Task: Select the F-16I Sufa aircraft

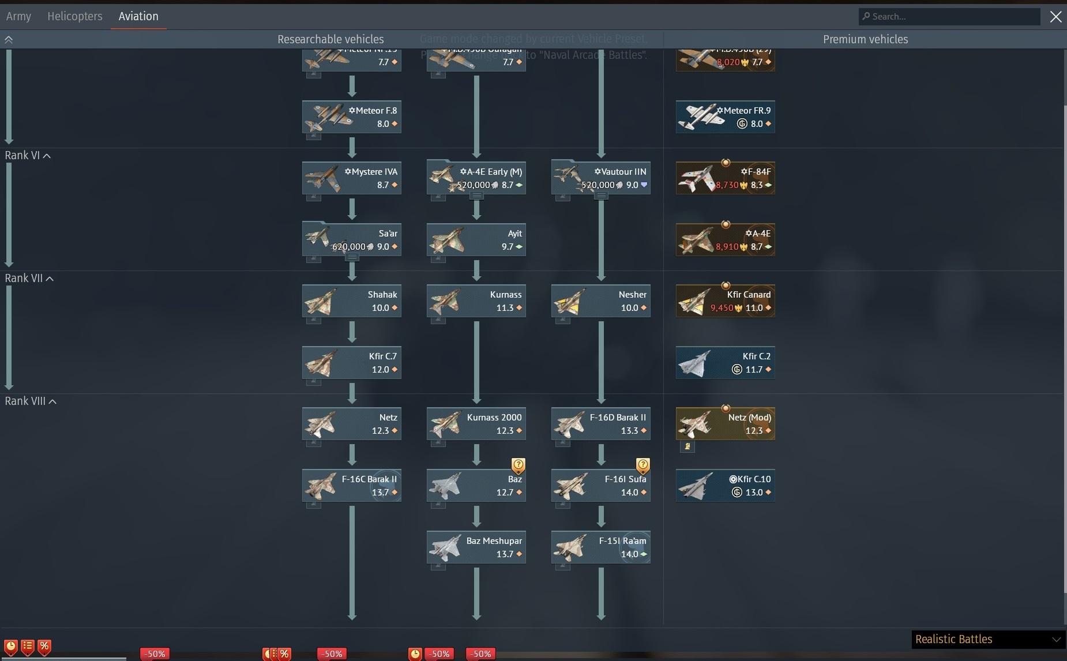Action: [601, 486]
